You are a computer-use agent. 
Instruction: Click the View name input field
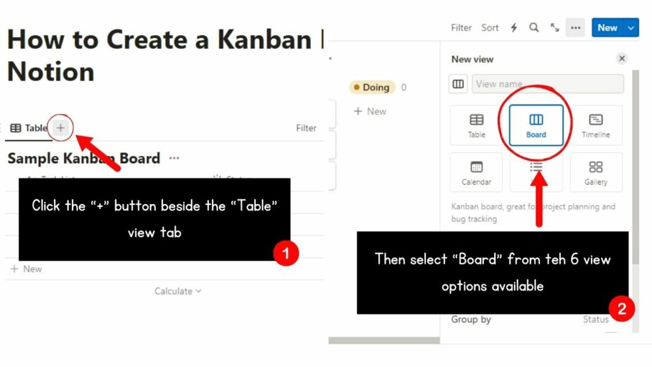548,83
